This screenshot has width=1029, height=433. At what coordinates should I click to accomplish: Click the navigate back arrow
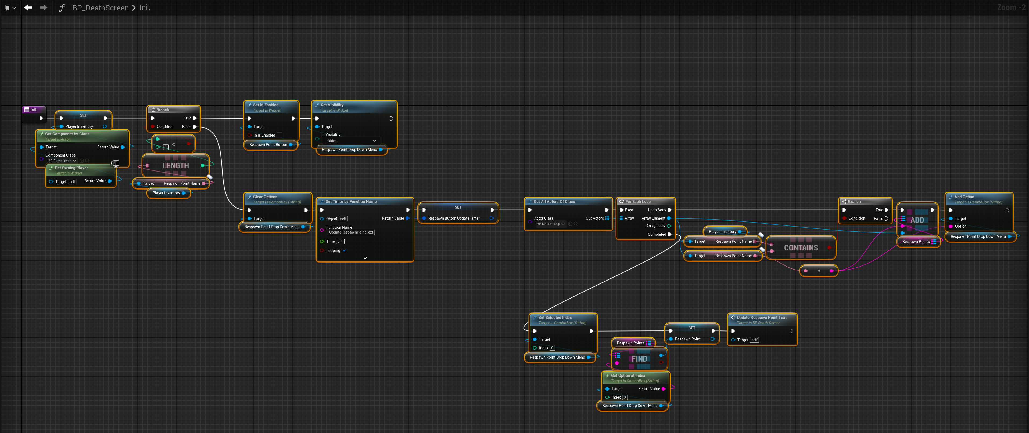pyautogui.click(x=28, y=8)
